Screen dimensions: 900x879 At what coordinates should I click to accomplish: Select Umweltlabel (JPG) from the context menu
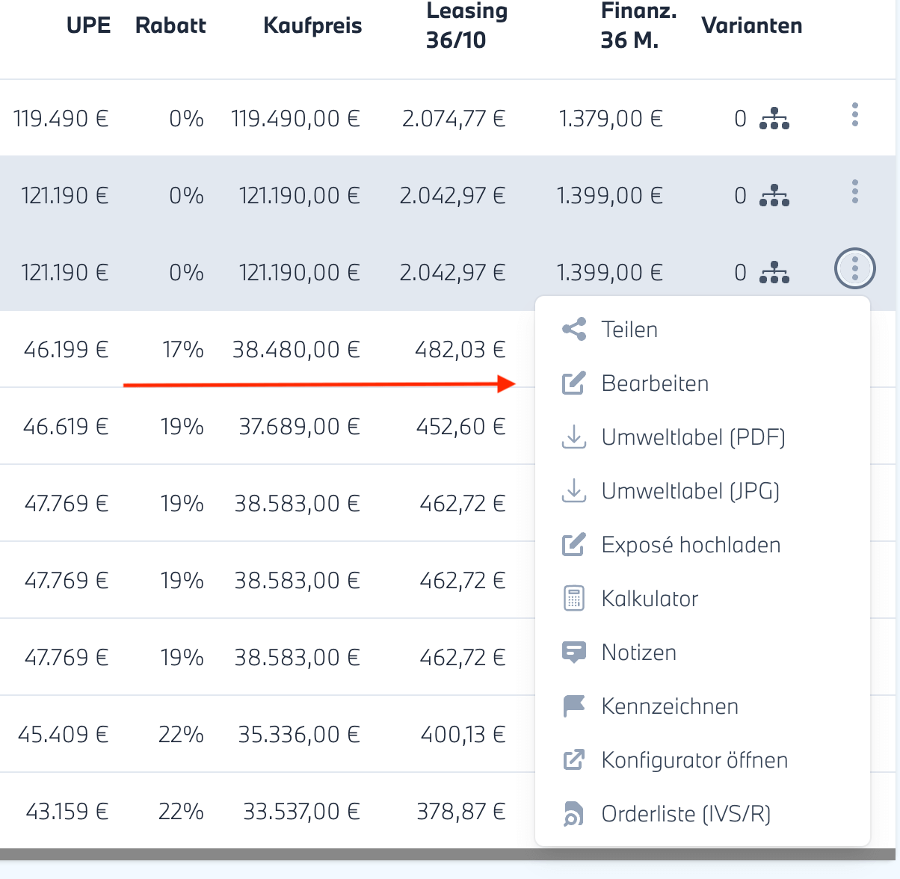pos(690,491)
